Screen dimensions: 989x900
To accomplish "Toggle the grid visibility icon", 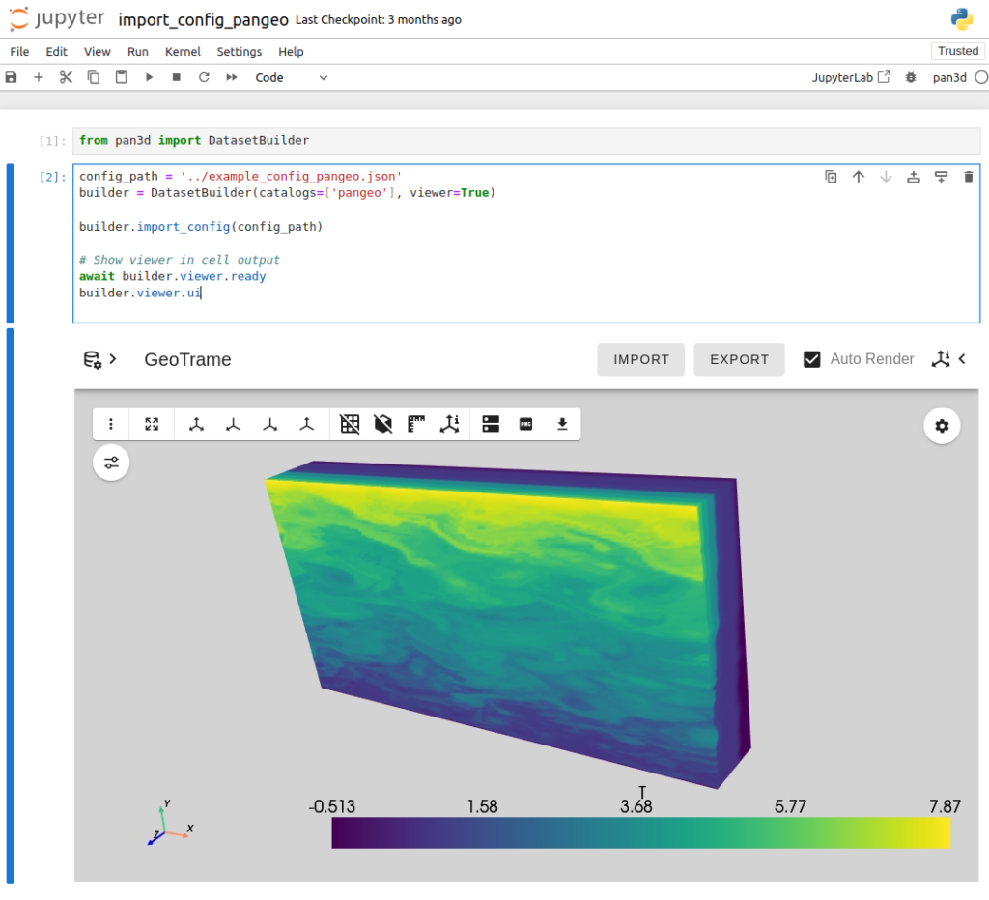I will tap(351, 423).
